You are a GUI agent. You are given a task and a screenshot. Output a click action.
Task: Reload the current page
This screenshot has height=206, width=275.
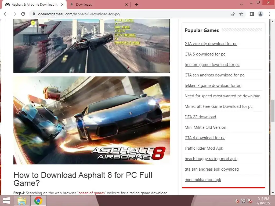(x=23, y=14)
